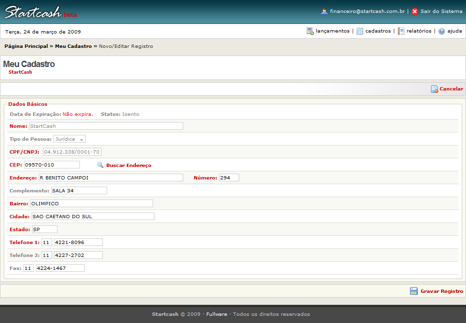The width and height of the screenshot is (466, 323).
Task: Open the cadastros menu
Action: click(378, 31)
